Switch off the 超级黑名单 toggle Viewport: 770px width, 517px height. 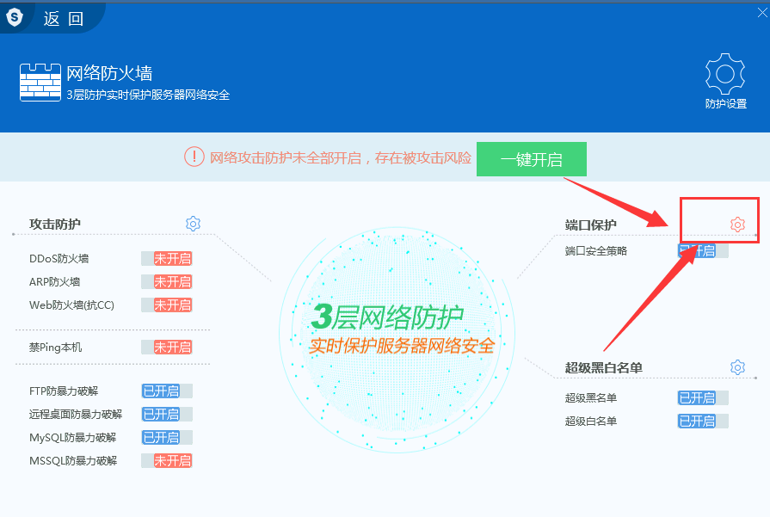[703, 397]
